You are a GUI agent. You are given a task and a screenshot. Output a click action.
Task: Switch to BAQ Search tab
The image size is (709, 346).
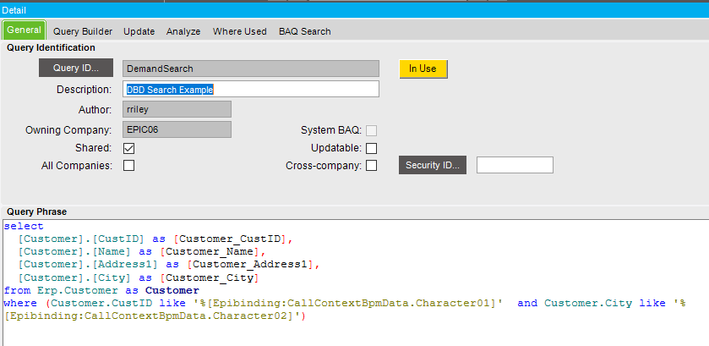304,31
